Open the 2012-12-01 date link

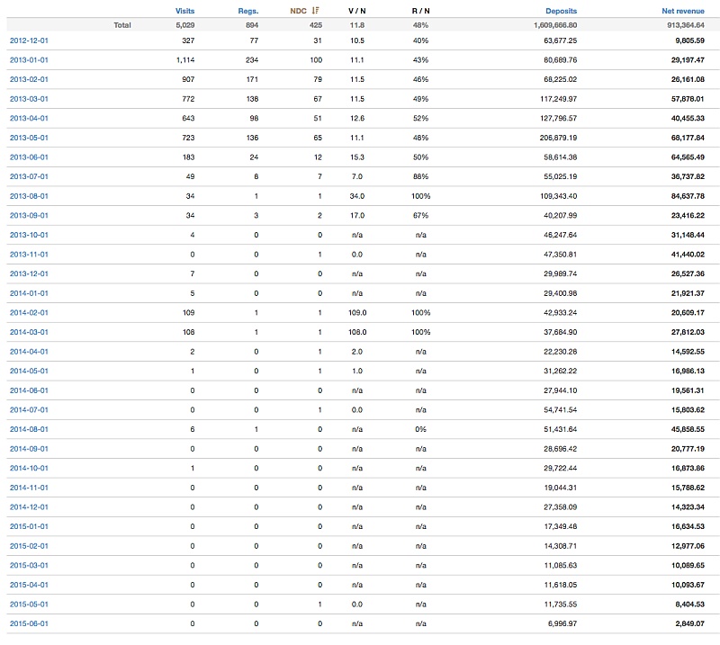pos(29,40)
